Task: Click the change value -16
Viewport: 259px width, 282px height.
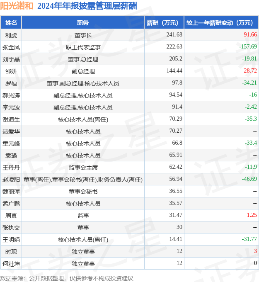Action: coord(253,95)
